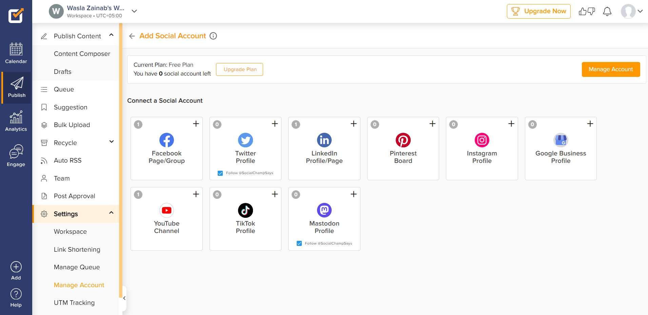Click the orange Manage Account button
The height and width of the screenshot is (315, 648).
coord(611,69)
